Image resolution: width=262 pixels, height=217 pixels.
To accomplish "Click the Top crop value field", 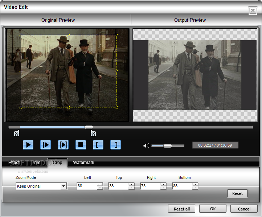I will [x=119, y=186].
